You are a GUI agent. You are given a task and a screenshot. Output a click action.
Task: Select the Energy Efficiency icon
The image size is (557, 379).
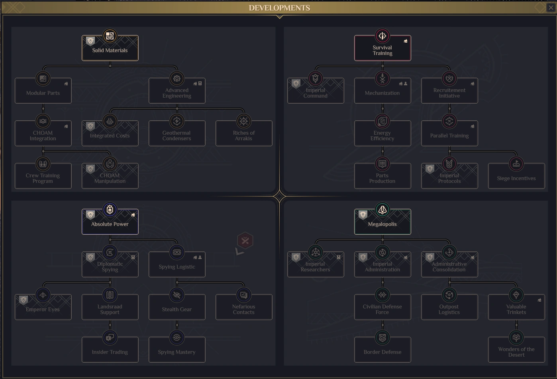[x=382, y=121]
